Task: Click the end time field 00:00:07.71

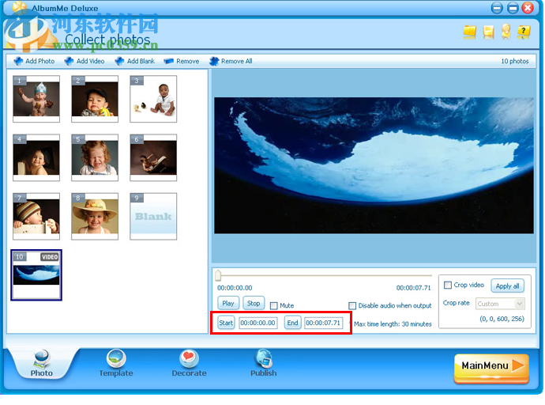Action: (323, 323)
